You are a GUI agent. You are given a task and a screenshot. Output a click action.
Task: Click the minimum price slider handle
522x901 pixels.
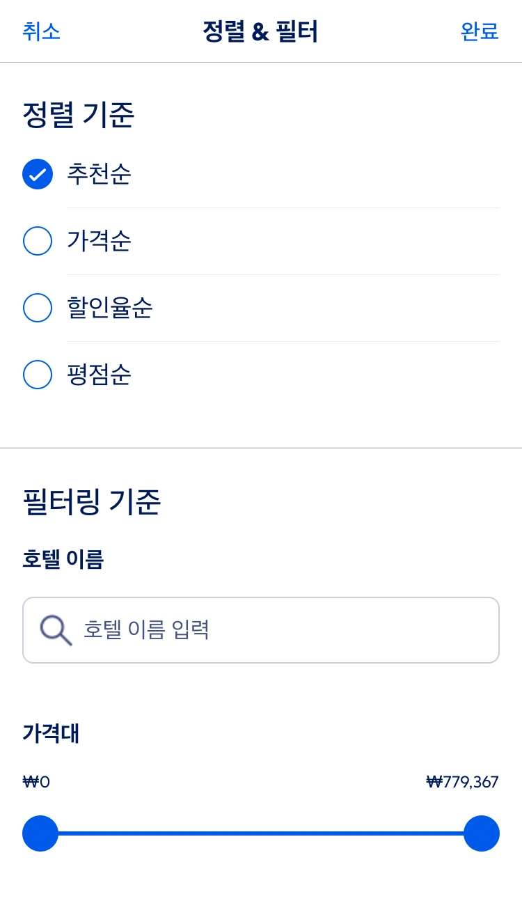40,833
